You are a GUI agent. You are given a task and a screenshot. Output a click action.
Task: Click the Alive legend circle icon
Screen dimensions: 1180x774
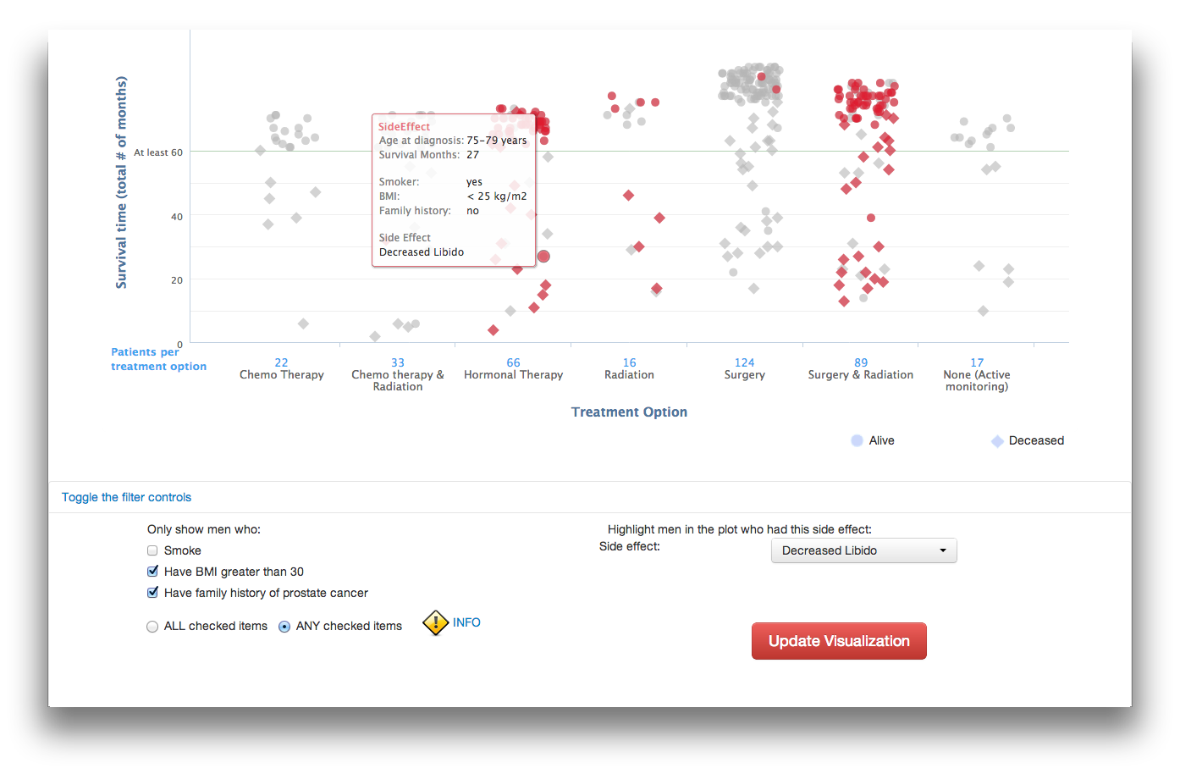[x=857, y=440]
